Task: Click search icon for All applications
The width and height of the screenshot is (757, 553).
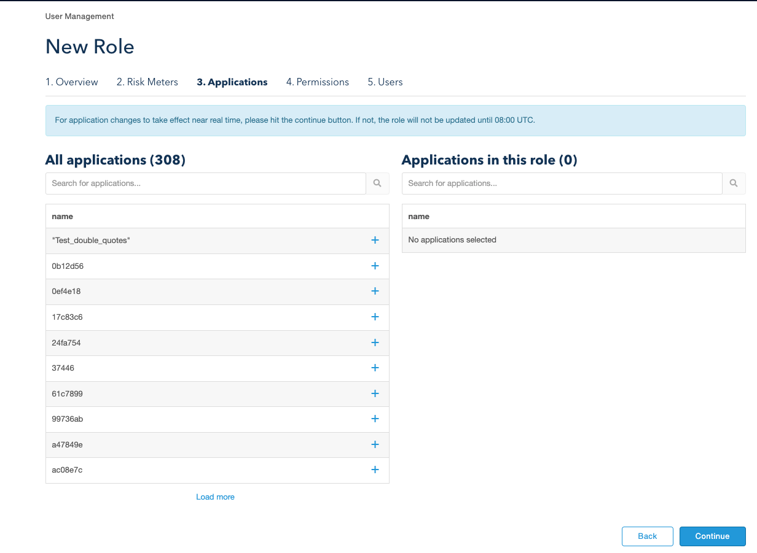Action: (377, 184)
